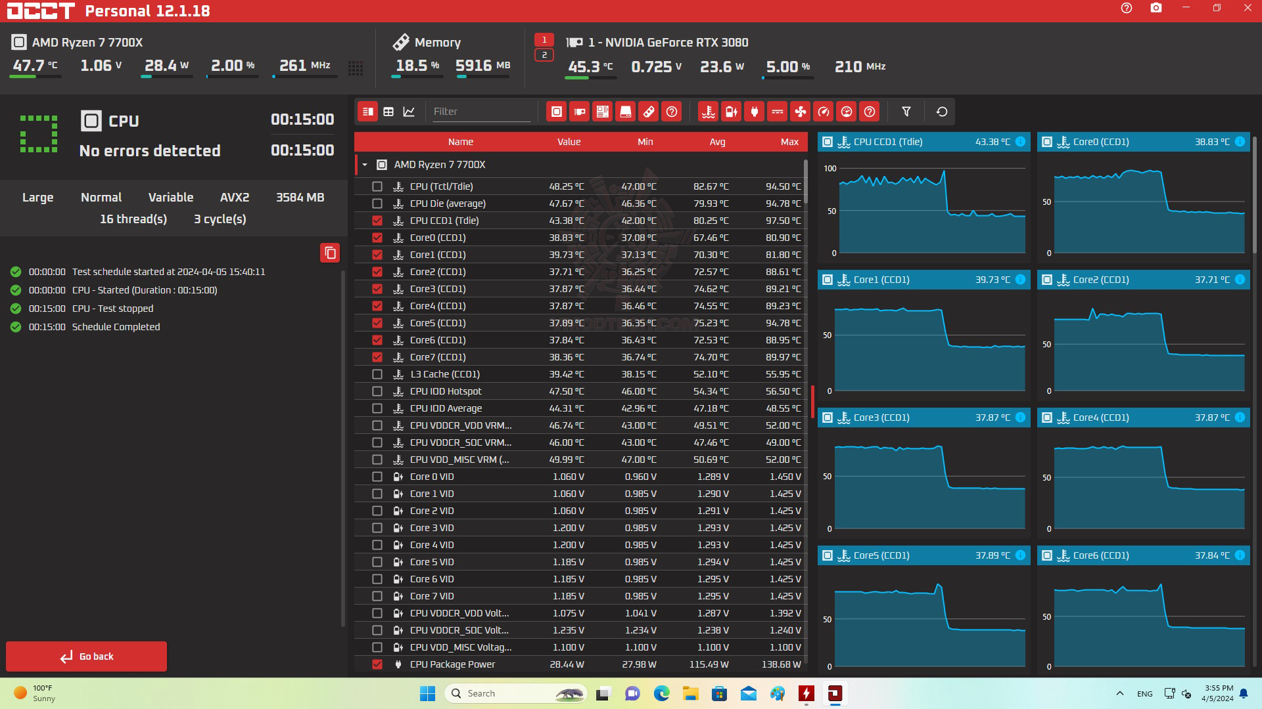Image resolution: width=1262 pixels, height=709 pixels.
Task: Take a screenshot with the camera icon
Action: [x=1156, y=9]
